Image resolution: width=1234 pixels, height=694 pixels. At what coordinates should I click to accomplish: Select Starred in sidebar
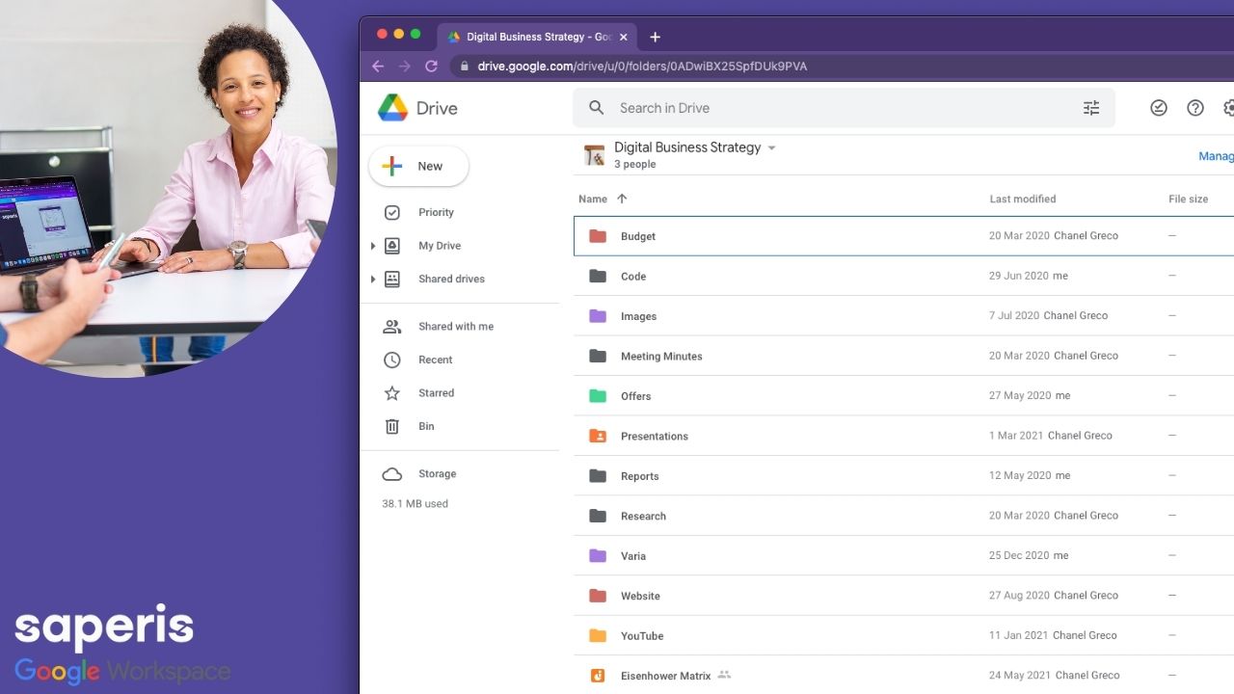[437, 393]
